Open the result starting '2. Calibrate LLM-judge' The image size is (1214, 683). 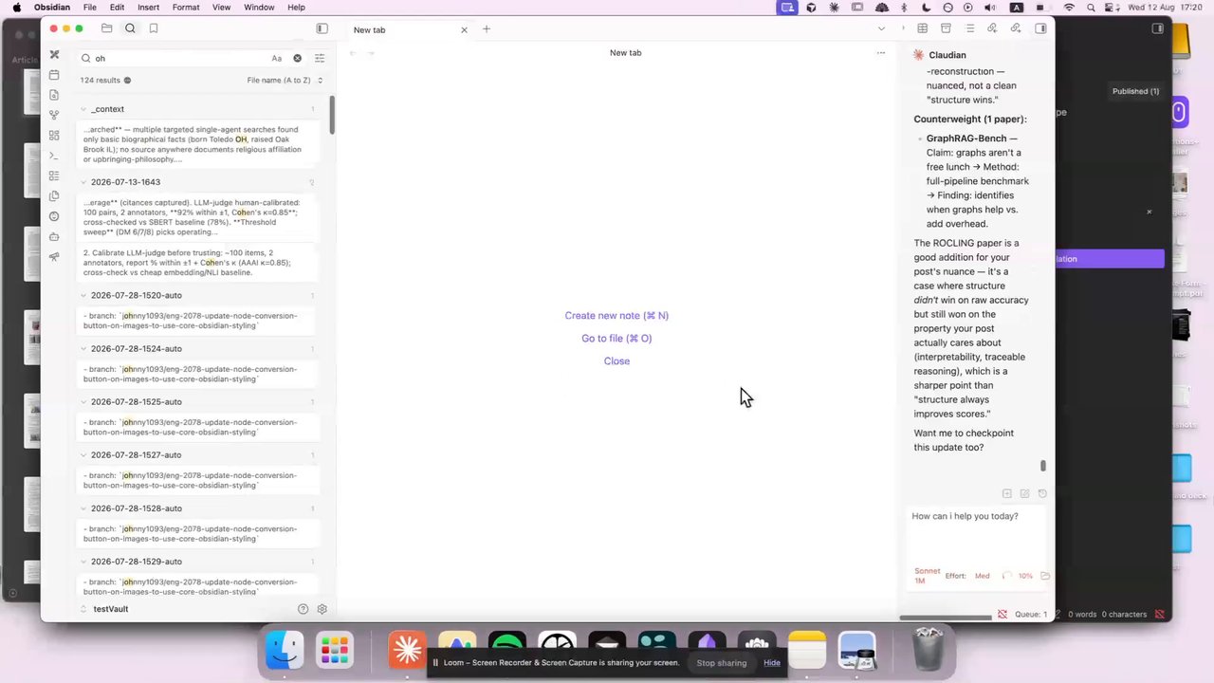[198, 263]
